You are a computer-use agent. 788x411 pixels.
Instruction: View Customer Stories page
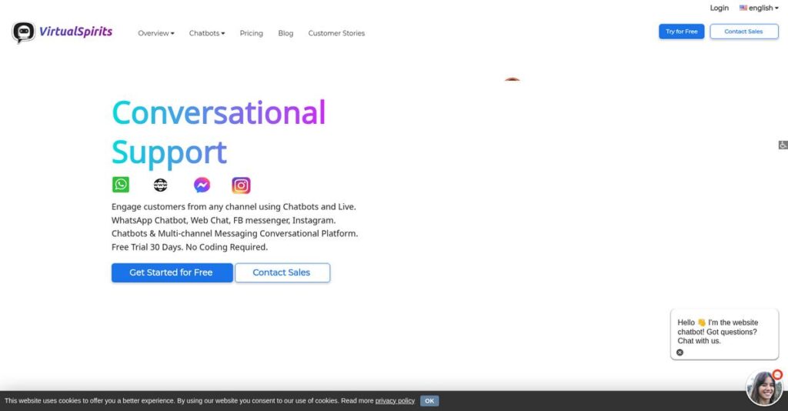click(336, 33)
